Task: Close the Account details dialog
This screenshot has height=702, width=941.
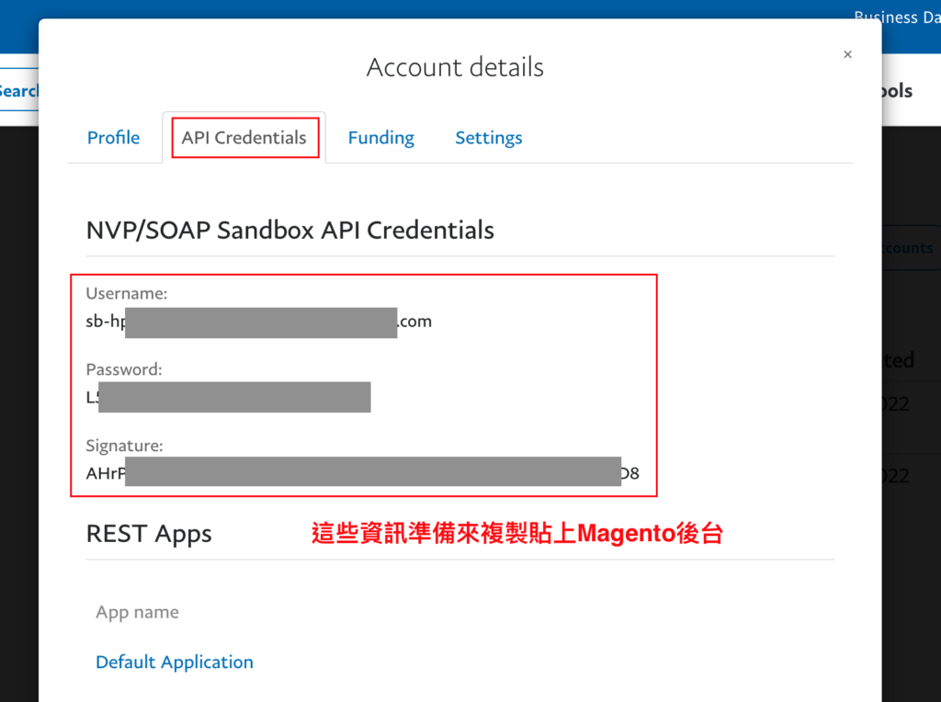Action: pyautogui.click(x=847, y=54)
